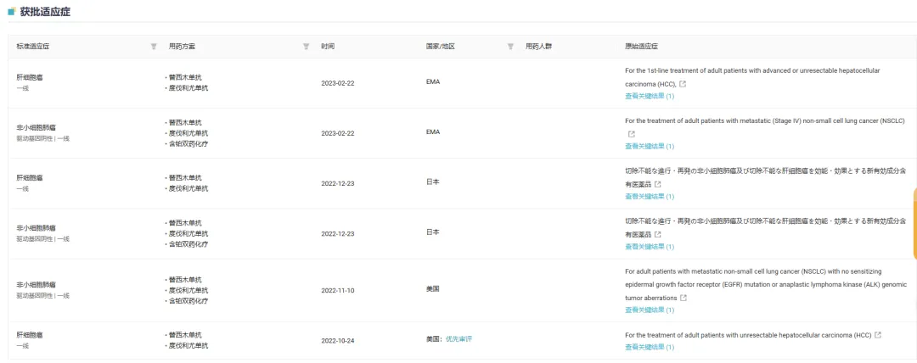Click the 时间 column header

click(x=328, y=46)
